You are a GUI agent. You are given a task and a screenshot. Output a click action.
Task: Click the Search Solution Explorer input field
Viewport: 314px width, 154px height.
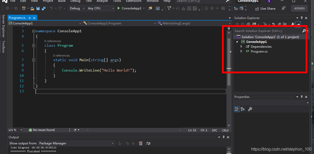tap(268, 31)
